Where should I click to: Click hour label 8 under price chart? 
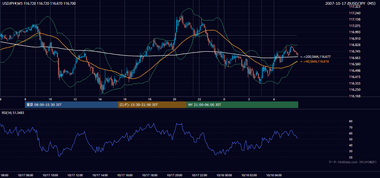tap(25, 99)
